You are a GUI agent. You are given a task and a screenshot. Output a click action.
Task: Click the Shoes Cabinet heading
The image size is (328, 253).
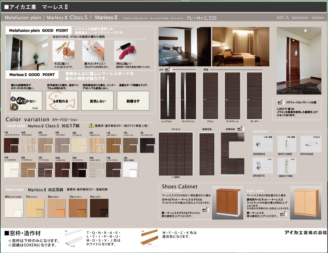tap(180, 187)
